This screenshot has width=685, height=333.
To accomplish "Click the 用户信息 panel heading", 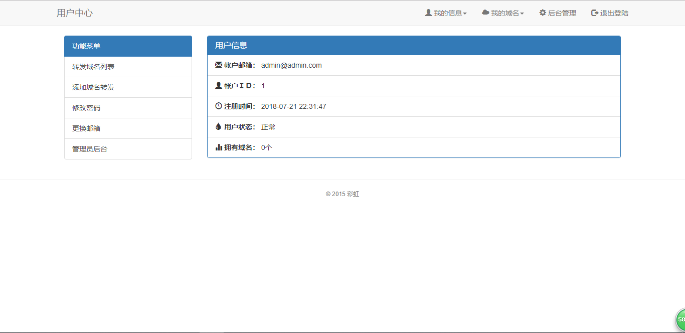I will click(x=414, y=45).
